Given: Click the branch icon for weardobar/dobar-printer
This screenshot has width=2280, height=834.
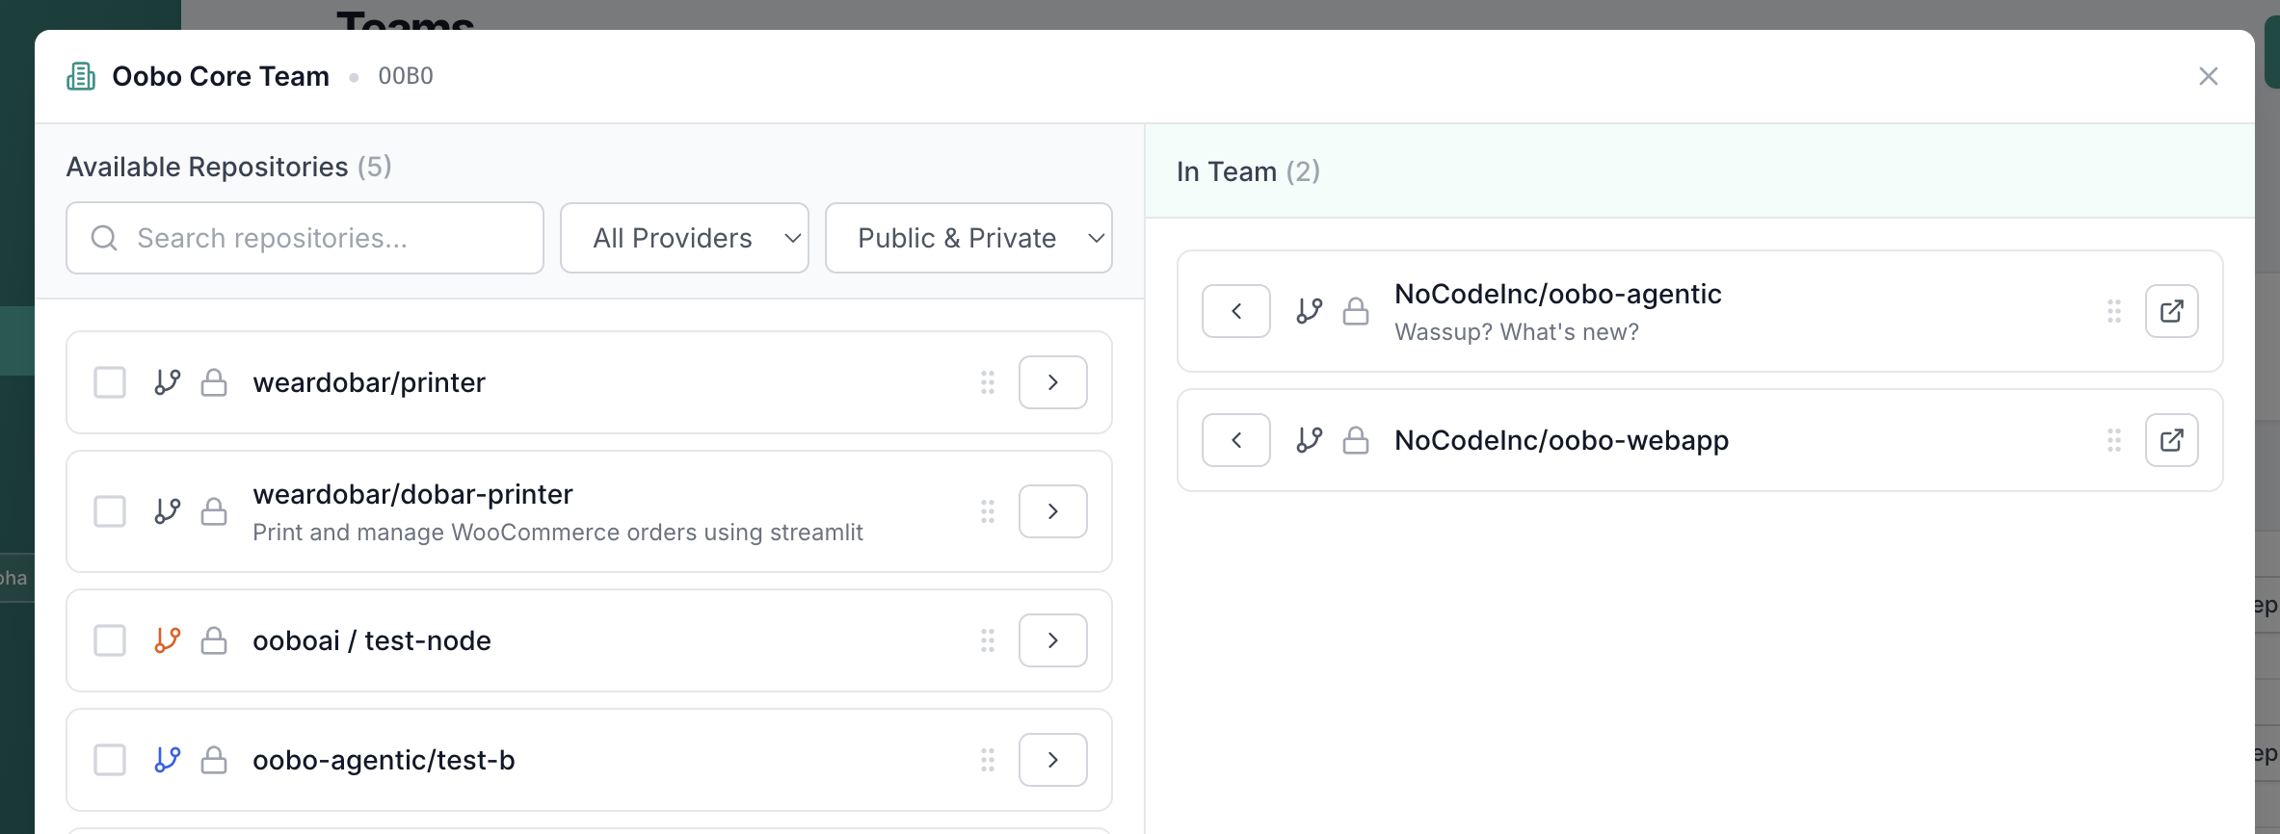Looking at the screenshot, I should coord(168,511).
